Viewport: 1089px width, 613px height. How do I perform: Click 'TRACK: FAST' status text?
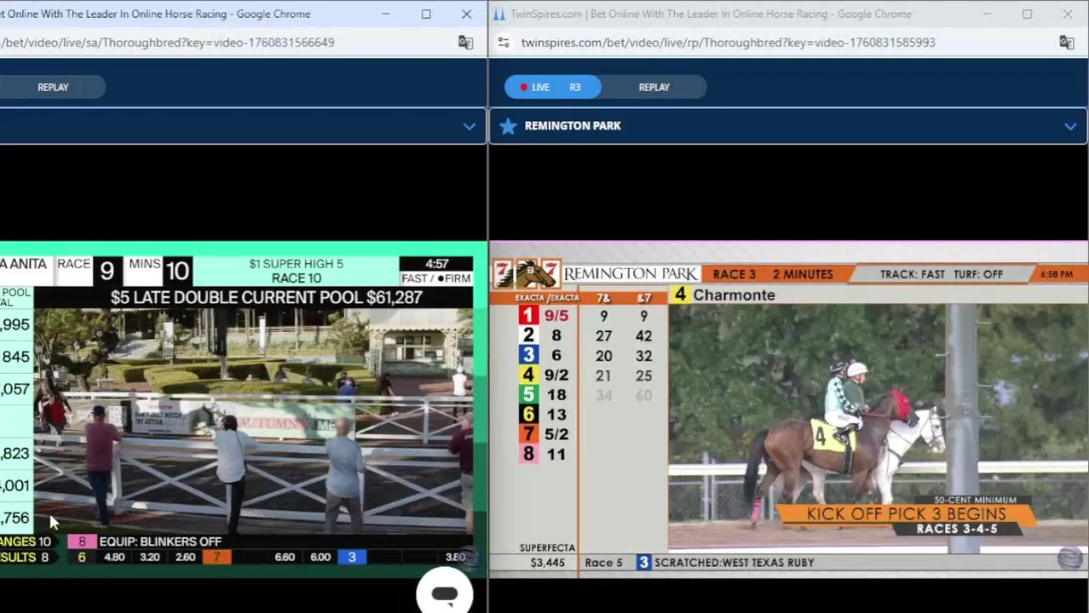[x=912, y=274]
